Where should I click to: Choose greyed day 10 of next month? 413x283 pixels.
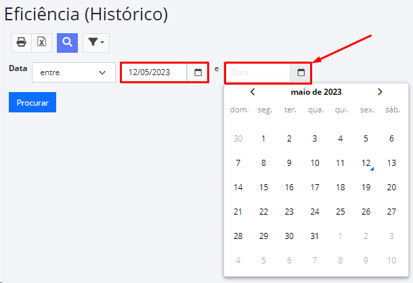(391, 261)
